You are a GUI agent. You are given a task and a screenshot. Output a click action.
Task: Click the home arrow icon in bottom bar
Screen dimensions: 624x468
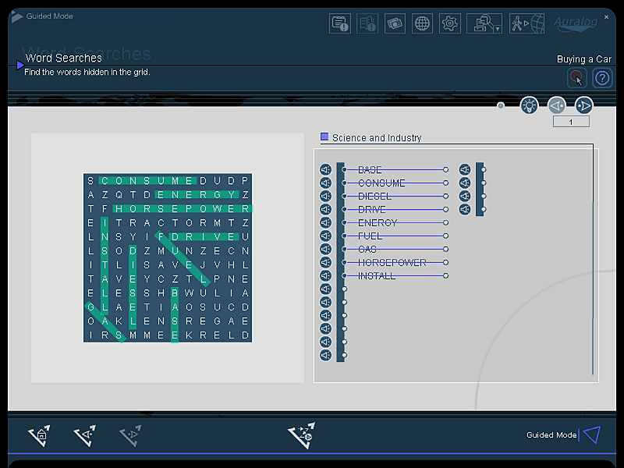39,435
